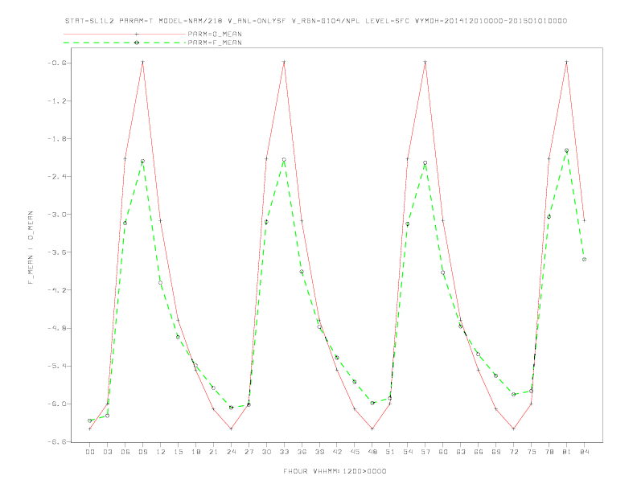Click the 60 forecast hour tick label
Viewport: 637px width, 492px height.
point(443,452)
